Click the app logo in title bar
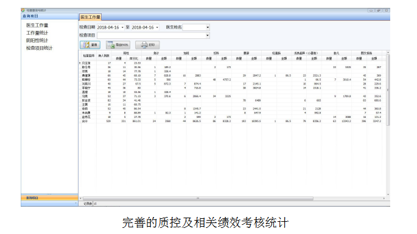Screen dimensions: 417x234 tap(23, 10)
